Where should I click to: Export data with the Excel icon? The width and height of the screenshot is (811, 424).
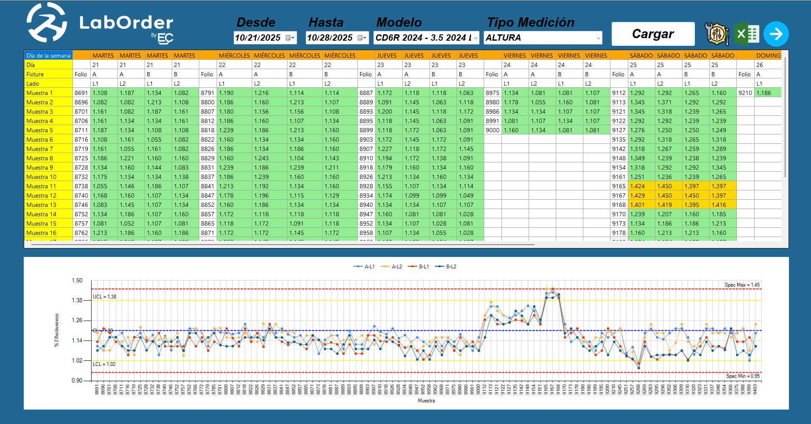click(747, 34)
